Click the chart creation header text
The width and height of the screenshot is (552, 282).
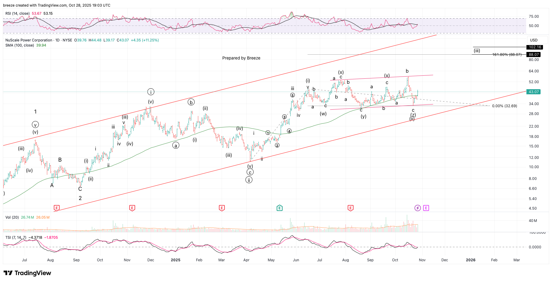(57, 5)
